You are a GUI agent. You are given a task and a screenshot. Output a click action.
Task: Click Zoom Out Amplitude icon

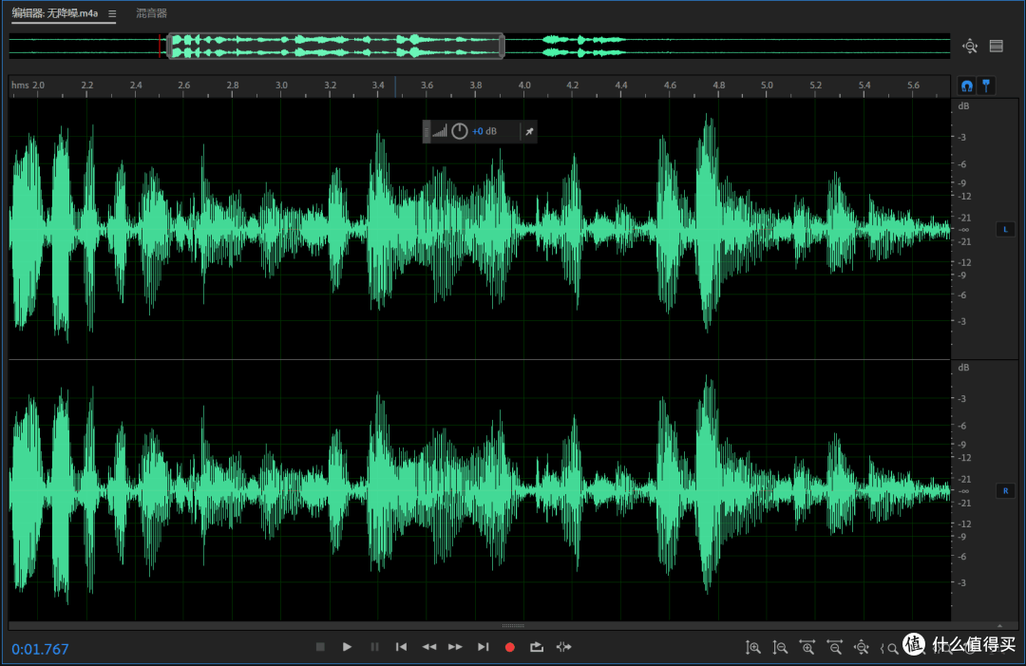(780, 648)
